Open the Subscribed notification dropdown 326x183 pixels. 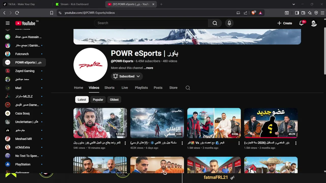point(127,76)
